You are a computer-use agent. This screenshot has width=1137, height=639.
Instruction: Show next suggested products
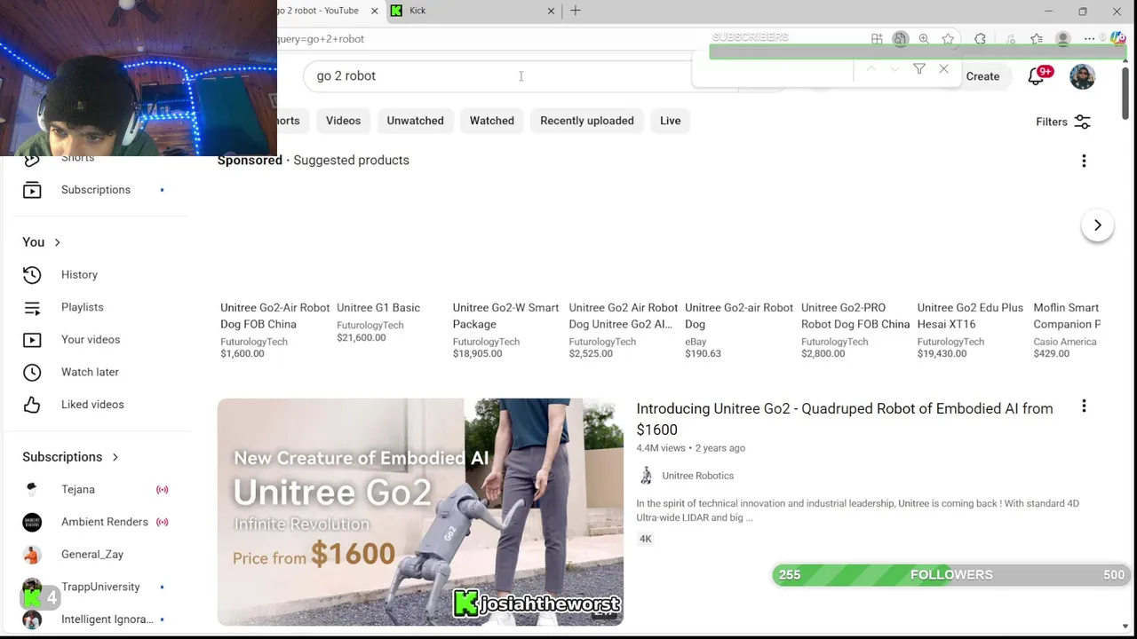coord(1097,225)
